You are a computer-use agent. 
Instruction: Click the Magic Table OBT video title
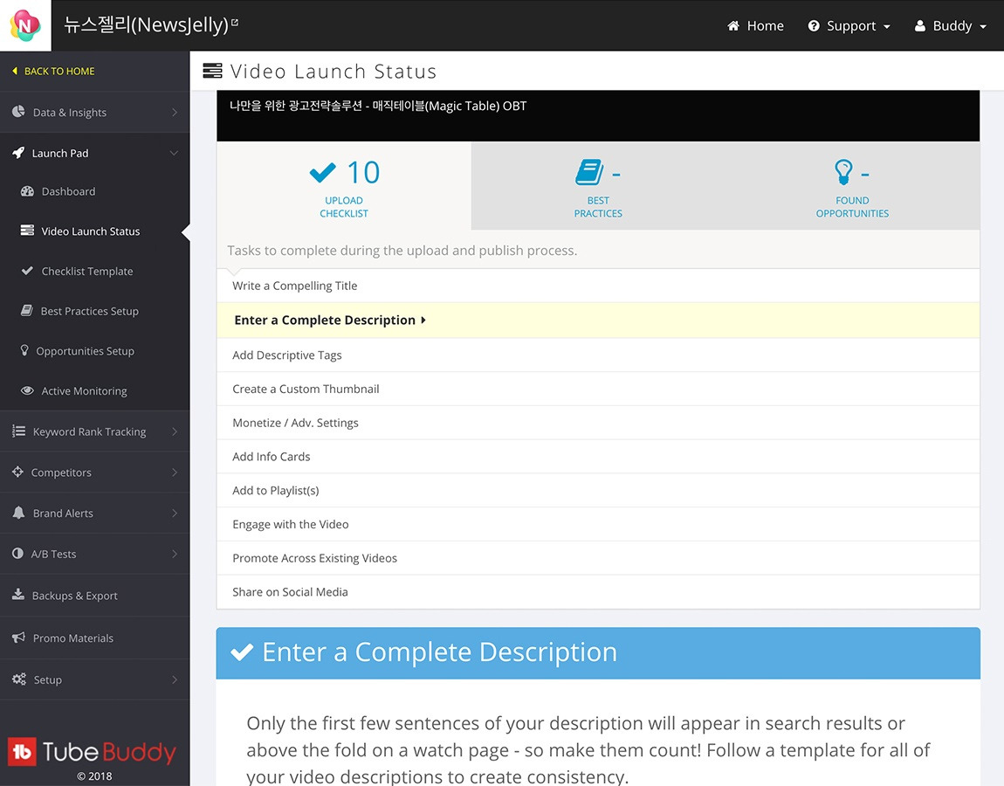coord(378,106)
